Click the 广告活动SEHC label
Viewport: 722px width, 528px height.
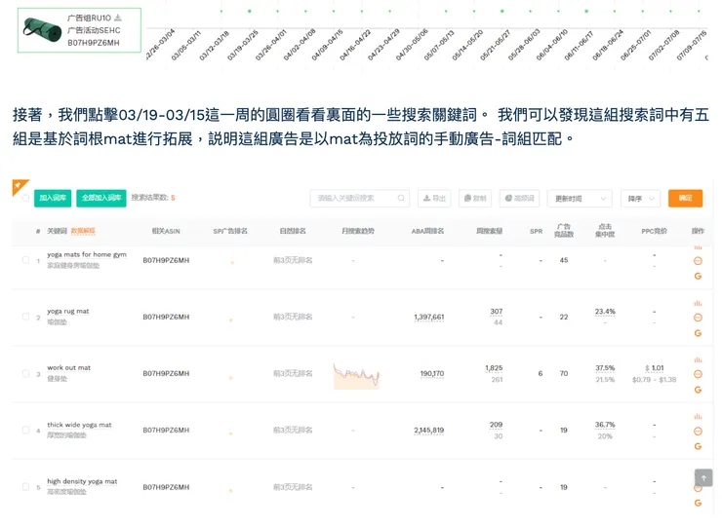pos(94,30)
